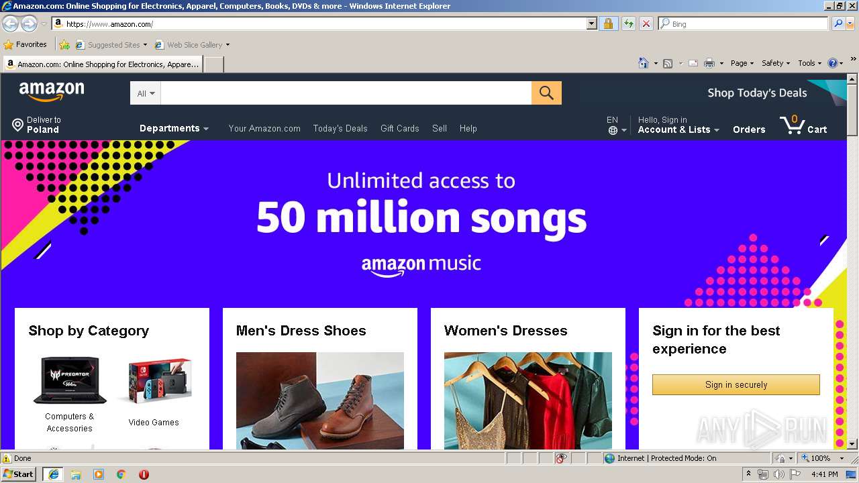This screenshot has height=483, width=859.
Task: Click the RSS feeds icon
Action: 668,63
